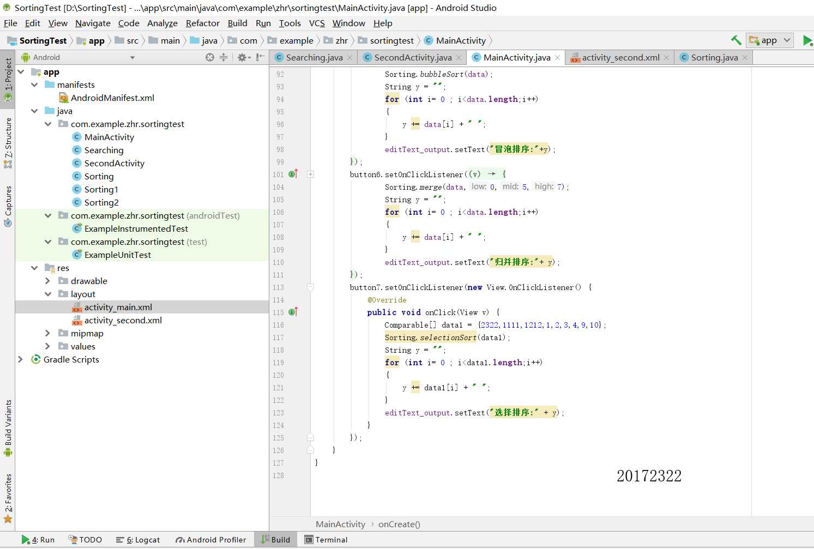The height and width of the screenshot is (549, 814).
Task: Click onCreate() in the editor breadcrumb
Action: tap(399, 524)
